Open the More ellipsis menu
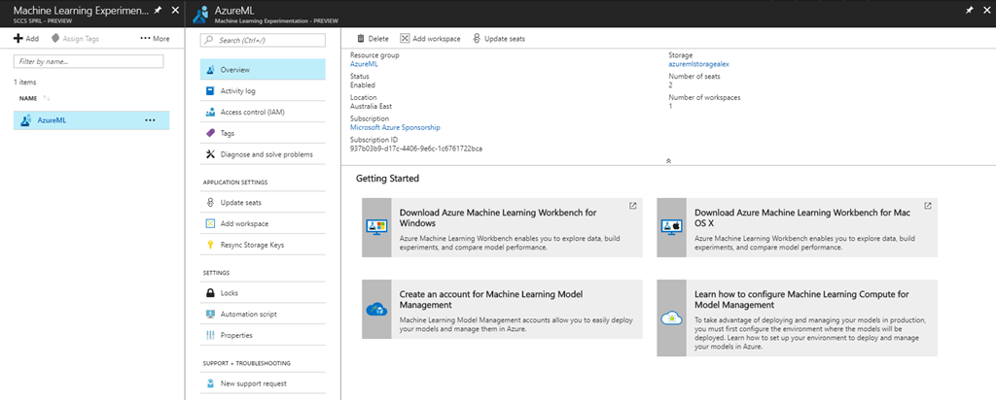The width and height of the screenshot is (996, 400). coord(155,39)
